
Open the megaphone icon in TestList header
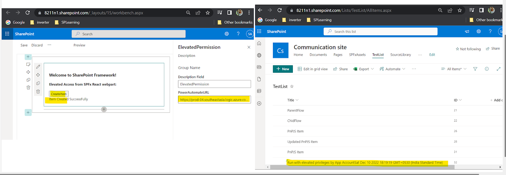467,31
